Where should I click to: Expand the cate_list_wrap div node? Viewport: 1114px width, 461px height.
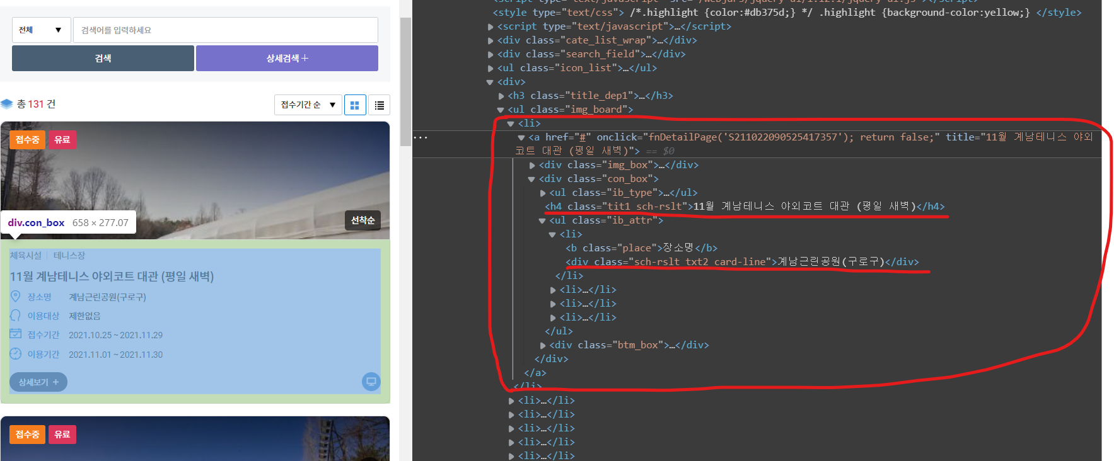coord(490,40)
